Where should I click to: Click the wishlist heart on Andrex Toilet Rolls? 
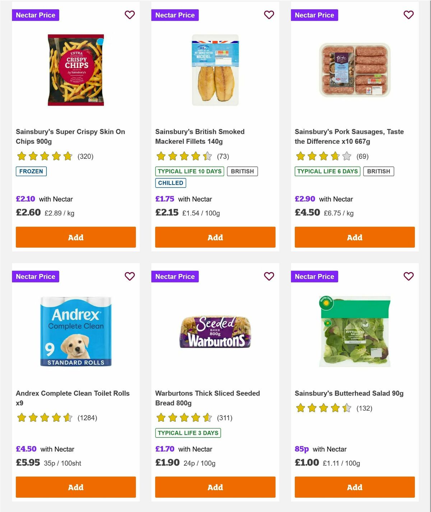130,277
